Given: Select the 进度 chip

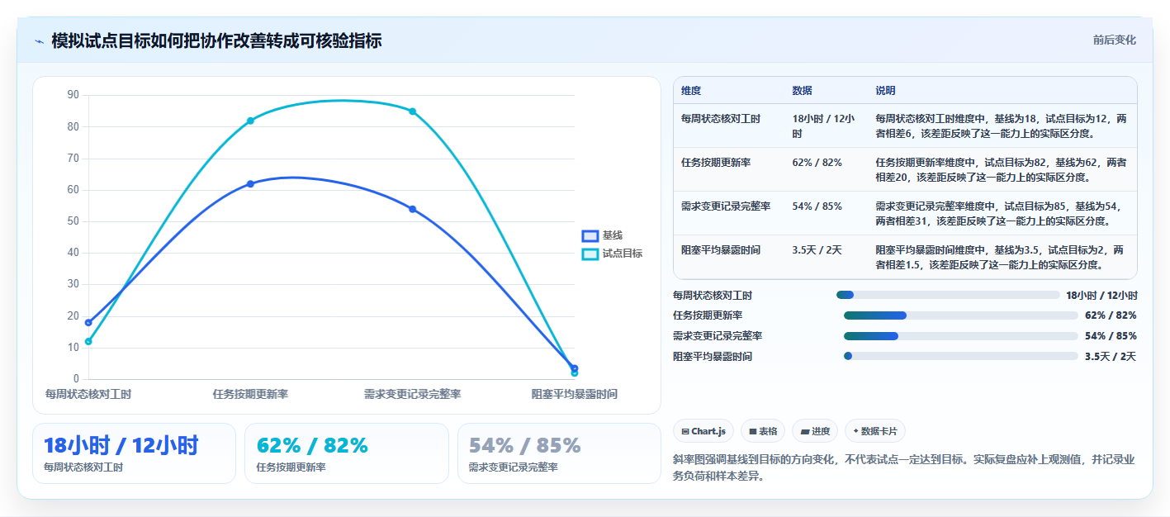Looking at the screenshot, I should 814,431.
